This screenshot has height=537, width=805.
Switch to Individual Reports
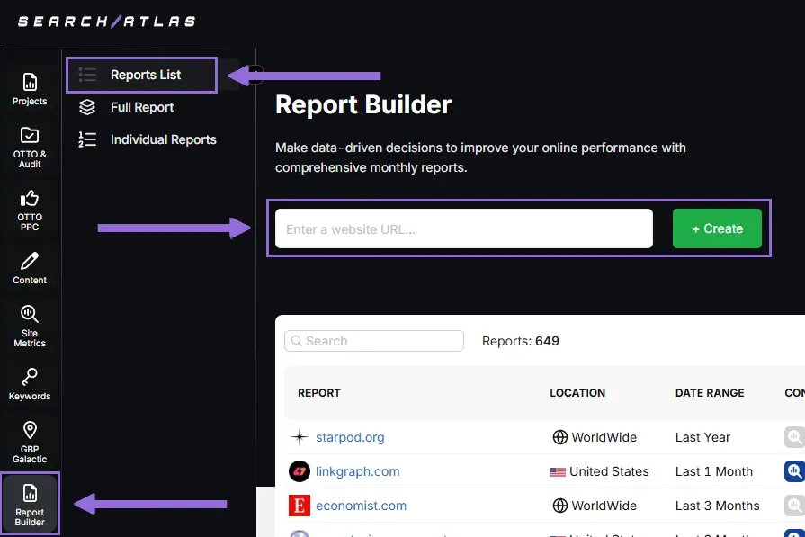(x=163, y=139)
